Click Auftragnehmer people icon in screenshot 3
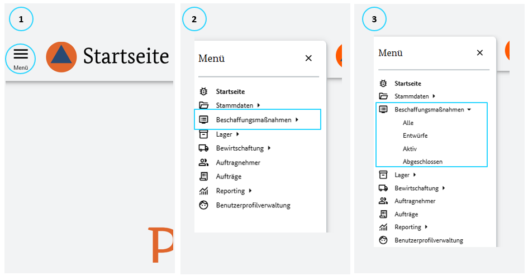528x276 pixels. pyautogui.click(x=383, y=201)
